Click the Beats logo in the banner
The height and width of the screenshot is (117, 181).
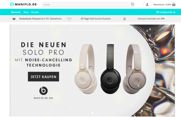[43, 91]
